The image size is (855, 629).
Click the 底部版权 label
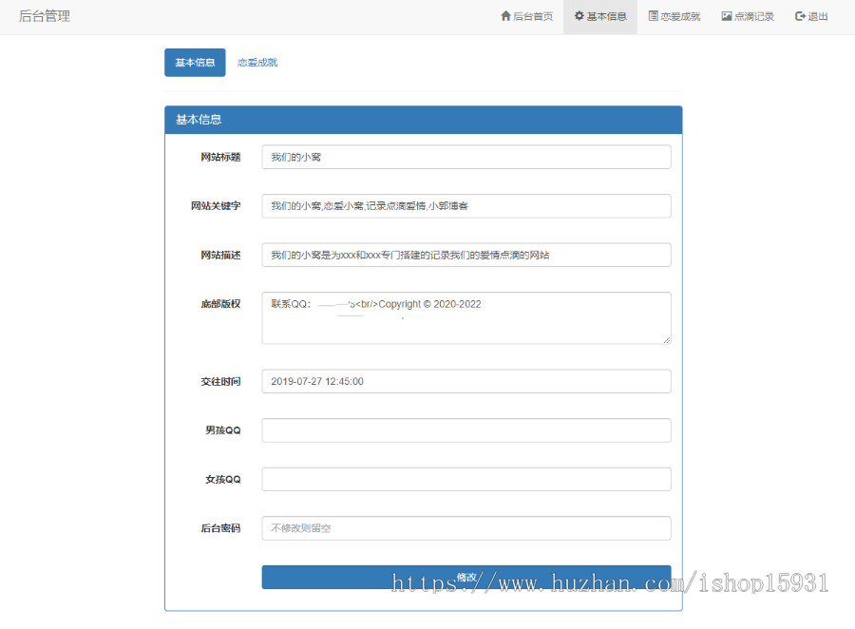[220, 304]
